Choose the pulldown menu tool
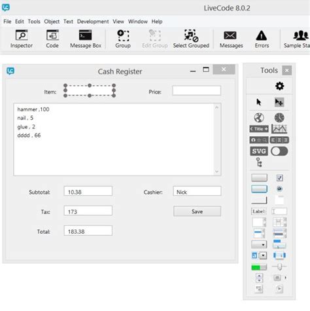 pyautogui.click(x=279, y=244)
